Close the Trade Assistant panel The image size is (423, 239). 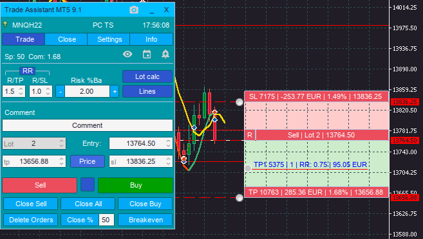point(166,10)
